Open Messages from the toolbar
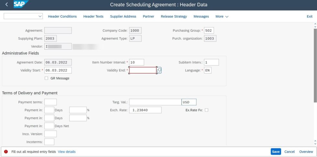The height and width of the screenshot is (157, 317). pos(201,16)
